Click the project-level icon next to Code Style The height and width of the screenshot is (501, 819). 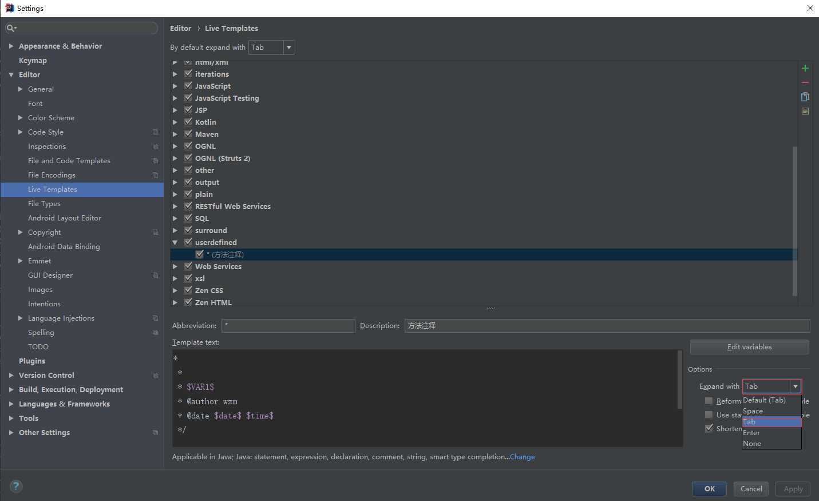155,132
